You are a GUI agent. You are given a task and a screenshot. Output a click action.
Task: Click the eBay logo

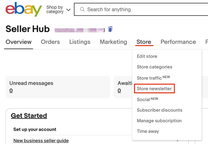point(23,9)
